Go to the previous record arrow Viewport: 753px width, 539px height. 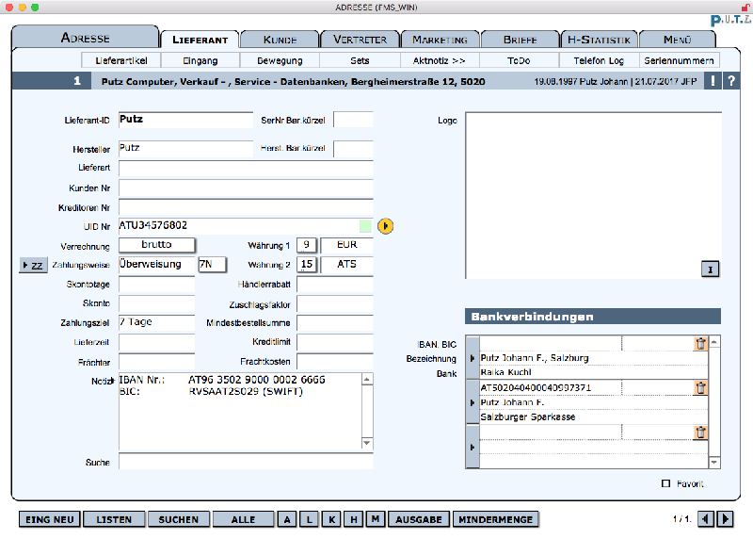705,519
